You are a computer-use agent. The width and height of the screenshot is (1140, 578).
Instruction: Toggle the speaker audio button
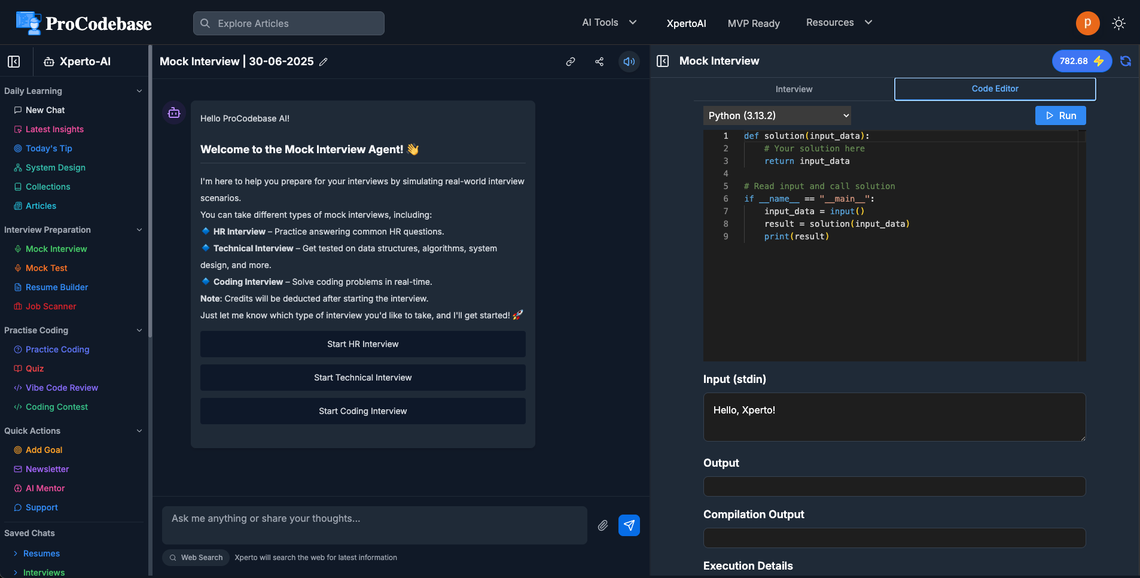click(x=629, y=62)
